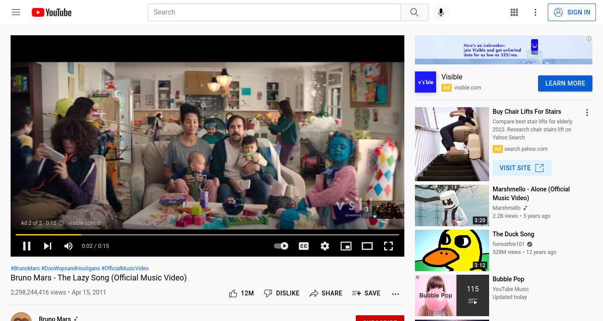Toggle the autoplay switch
Viewport: 603px width, 321px height.
pyautogui.click(x=281, y=246)
